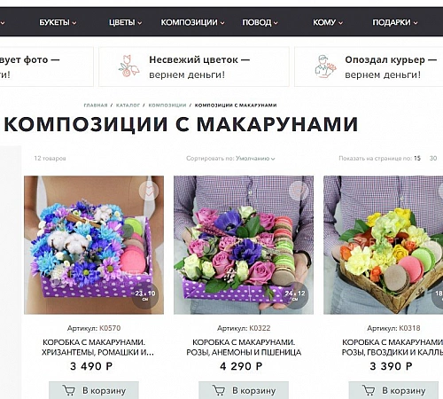Click cart icon for the 4 290 ₽ item
Image resolution: width=443 pixels, height=399 pixels.
[219, 390]
